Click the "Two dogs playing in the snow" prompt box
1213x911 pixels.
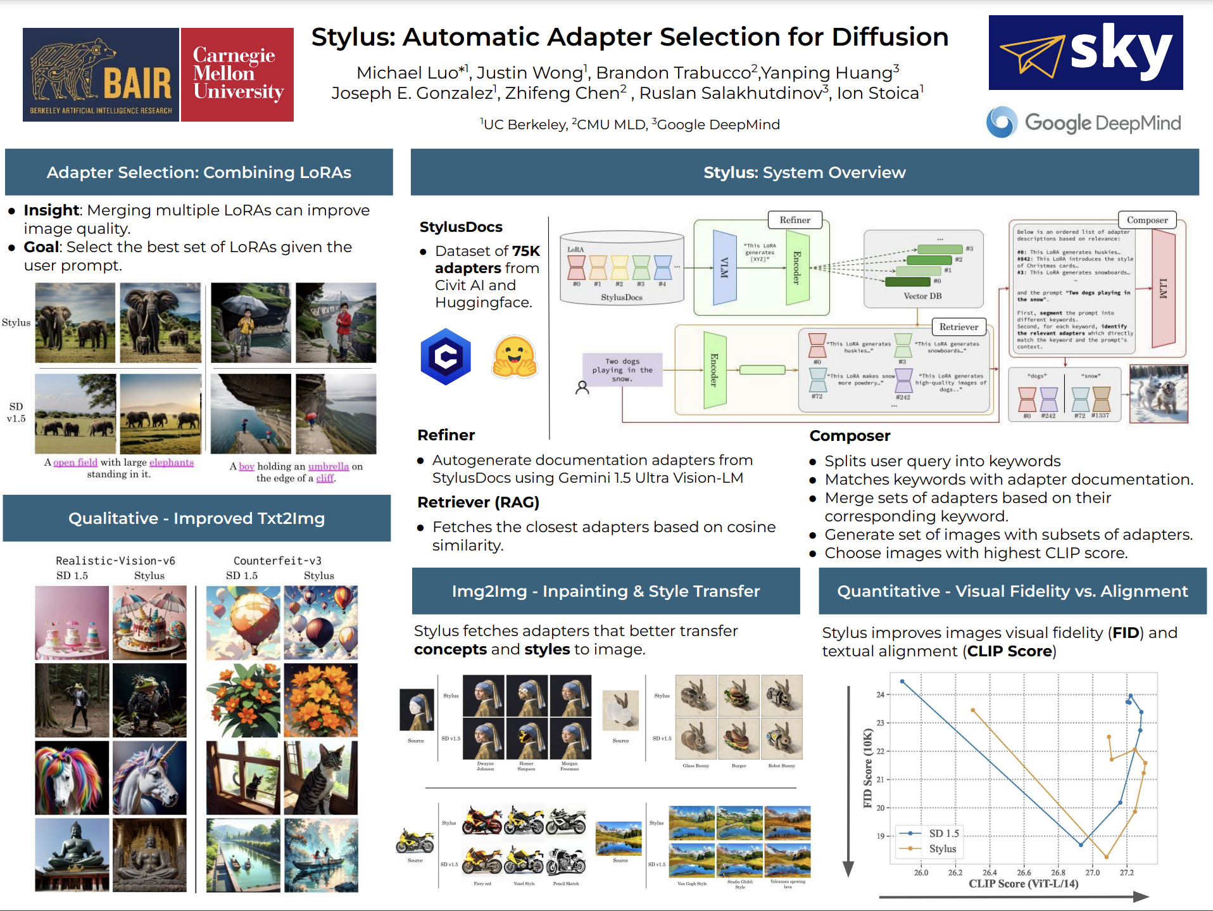pos(622,370)
